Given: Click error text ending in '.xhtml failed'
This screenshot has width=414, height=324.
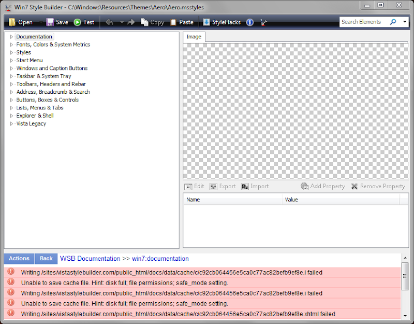Looking at the screenshot, I should [178, 314].
